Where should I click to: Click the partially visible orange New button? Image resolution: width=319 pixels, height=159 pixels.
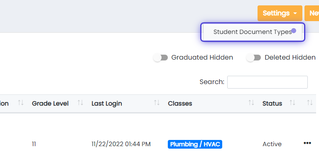click(312, 13)
